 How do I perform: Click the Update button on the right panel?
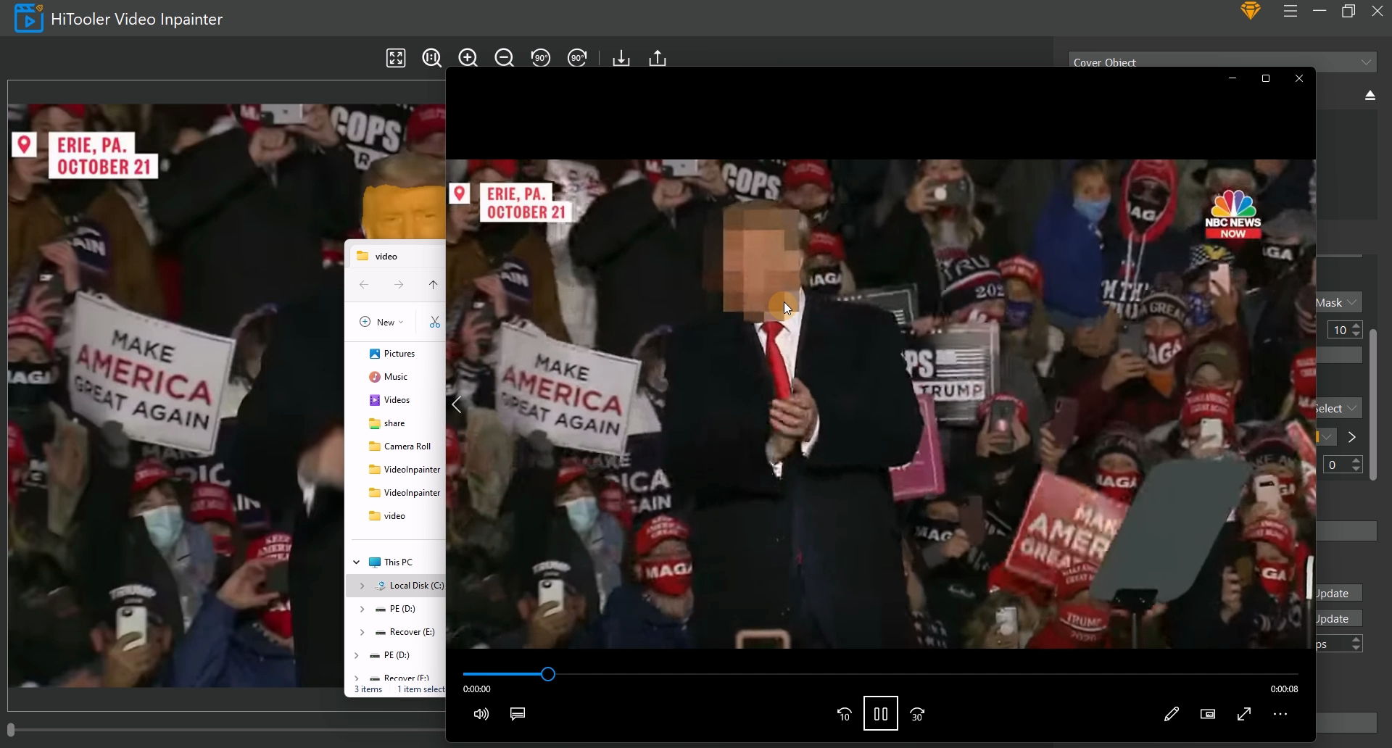(x=1334, y=593)
